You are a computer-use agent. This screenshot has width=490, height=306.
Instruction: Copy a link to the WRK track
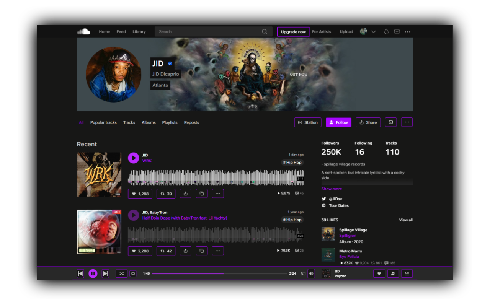(x=202, y=194)
